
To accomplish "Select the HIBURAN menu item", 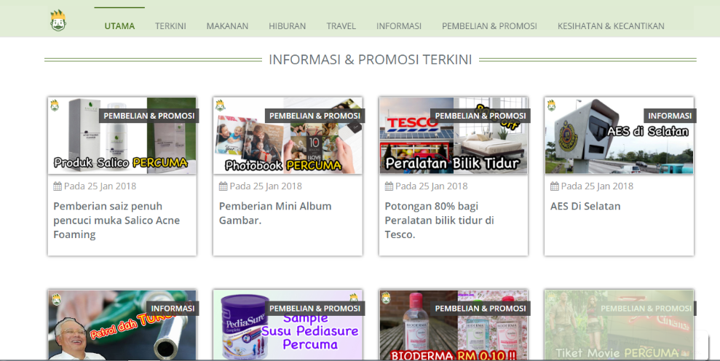I will point(287,26).
